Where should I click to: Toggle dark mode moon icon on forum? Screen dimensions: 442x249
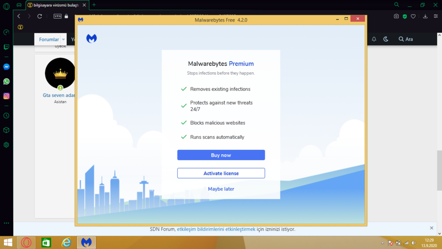click(386, 39)
